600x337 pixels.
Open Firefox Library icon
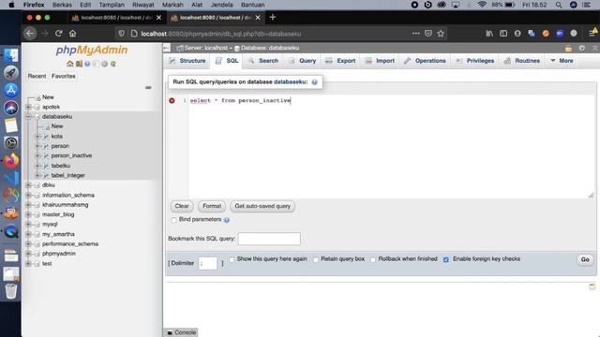pos(489,34)
